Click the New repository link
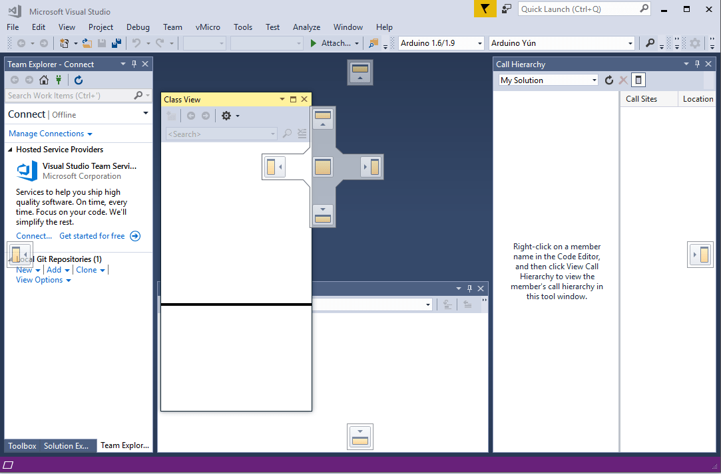The height and width of the screenshot is (474, 721). (24, 270)
